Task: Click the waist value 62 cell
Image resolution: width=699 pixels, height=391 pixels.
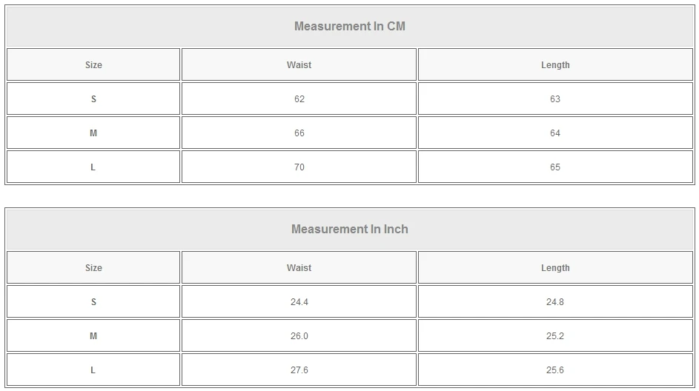Action: tap(299, 99)
